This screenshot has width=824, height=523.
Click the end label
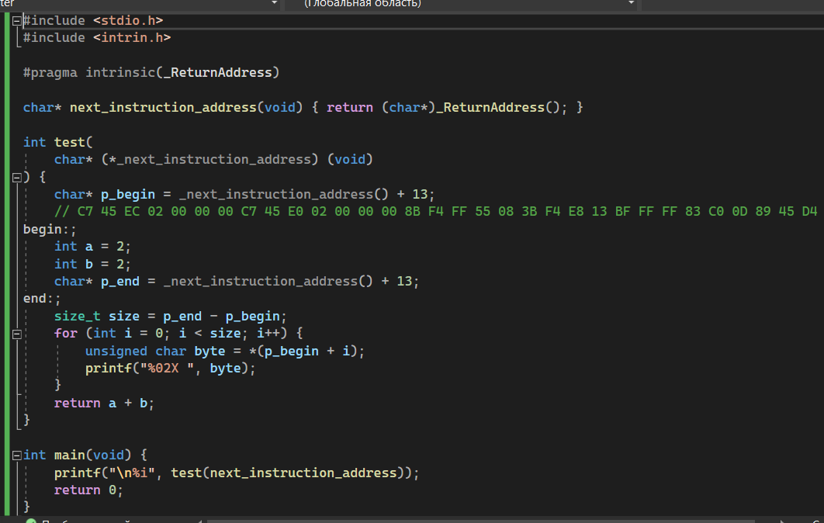point(36,299)
